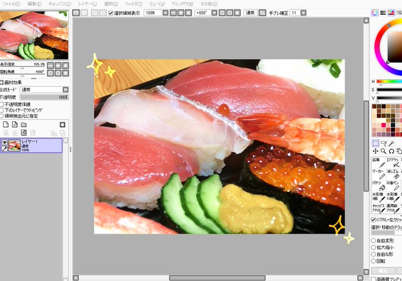402x281 pixels.
Task: Open the ウィンドウ menu
Action: coord(182,4)
